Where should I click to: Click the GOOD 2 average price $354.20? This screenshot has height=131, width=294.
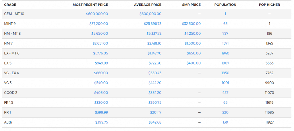click(x=155, y=93)
